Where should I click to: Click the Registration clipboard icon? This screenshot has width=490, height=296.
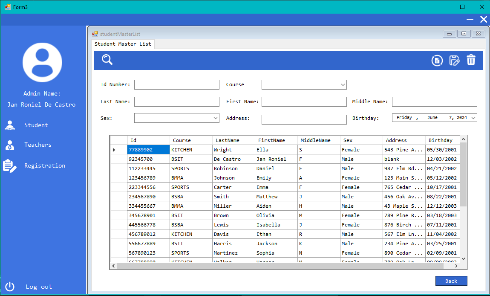10,165
